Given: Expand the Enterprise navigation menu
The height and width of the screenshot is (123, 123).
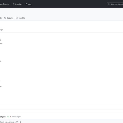Looking at the screenshot, I should [x=18, y=4].
